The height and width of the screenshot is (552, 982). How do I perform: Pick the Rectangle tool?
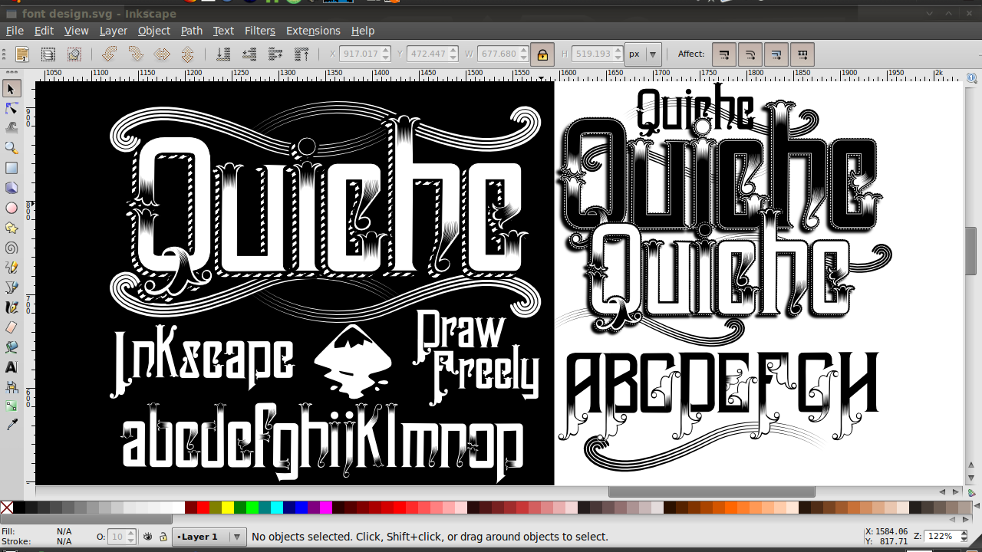[11, 168]
